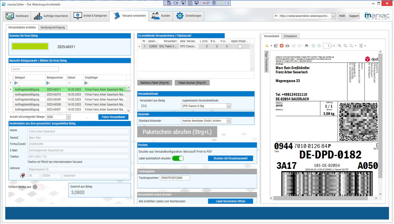Toggle the Einfach-Modus switch

click(x=38, y=187)
